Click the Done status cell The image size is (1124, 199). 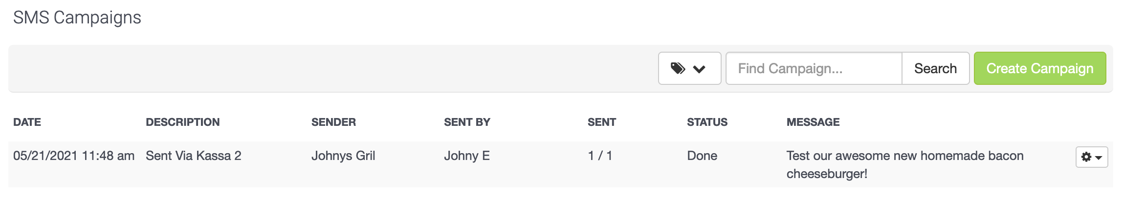702,156
